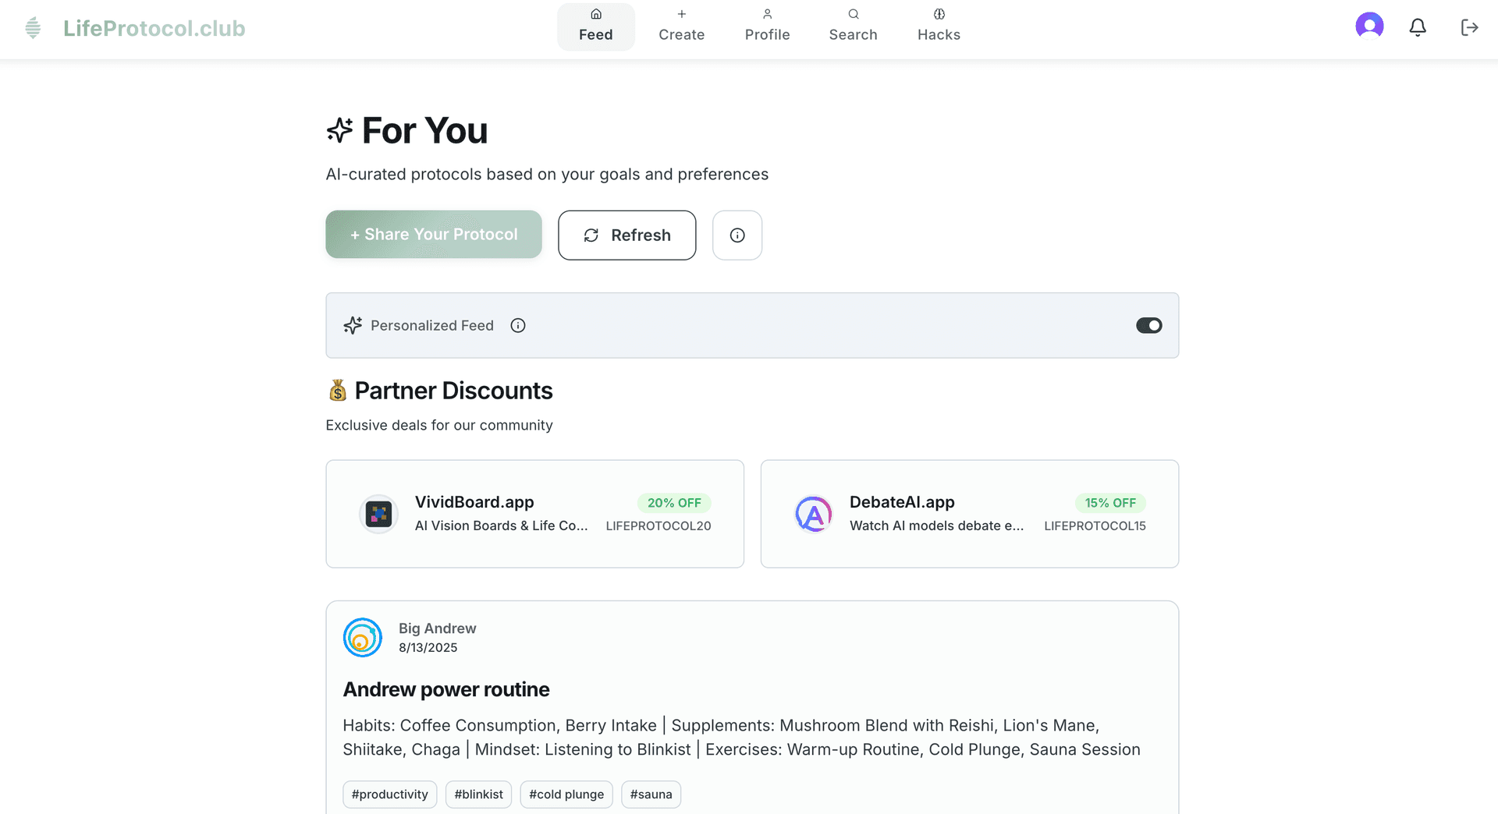Open the Andrew power routine post

pyautogui.click(x=446, y=690)
